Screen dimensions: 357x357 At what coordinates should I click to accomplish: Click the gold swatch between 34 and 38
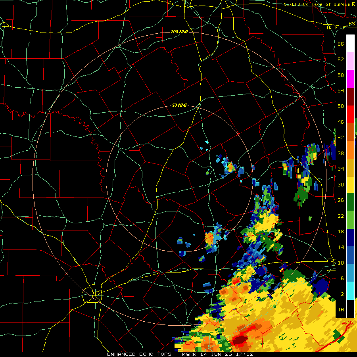click(x=350, y=168)
